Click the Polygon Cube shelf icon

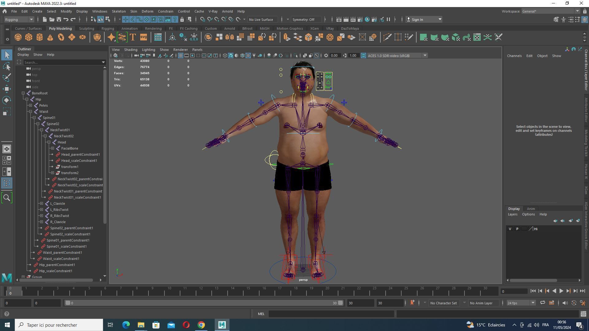click(x=29, y=37)
